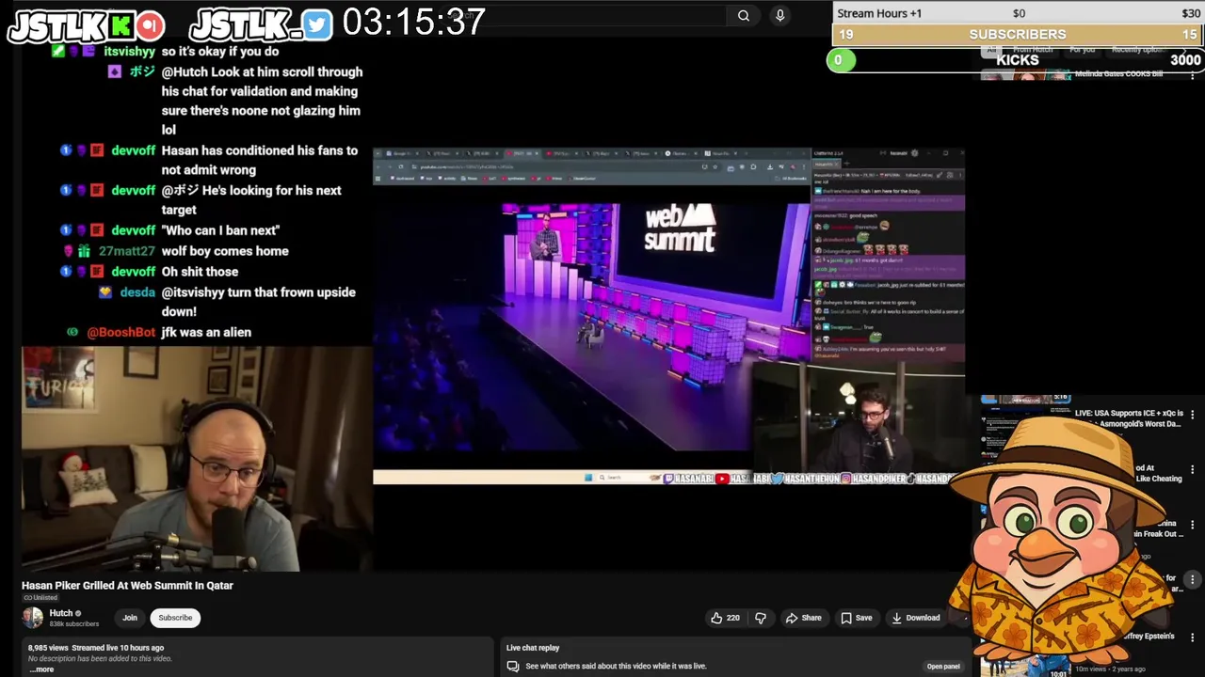This screenshot has width=1205, height=677.
Task: Click video title Hasan Piker Grilled At Web Summit
Action: 127,585
